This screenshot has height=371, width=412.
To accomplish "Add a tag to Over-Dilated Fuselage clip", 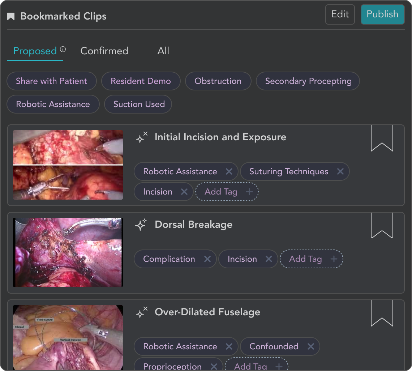I will pos(257,364).
